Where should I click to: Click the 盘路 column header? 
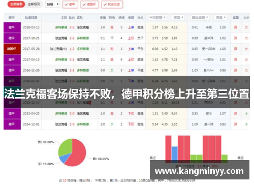(236, 18)
